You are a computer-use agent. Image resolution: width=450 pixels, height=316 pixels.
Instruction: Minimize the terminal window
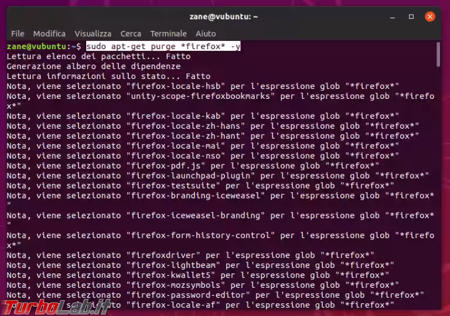tap(393, 17)
